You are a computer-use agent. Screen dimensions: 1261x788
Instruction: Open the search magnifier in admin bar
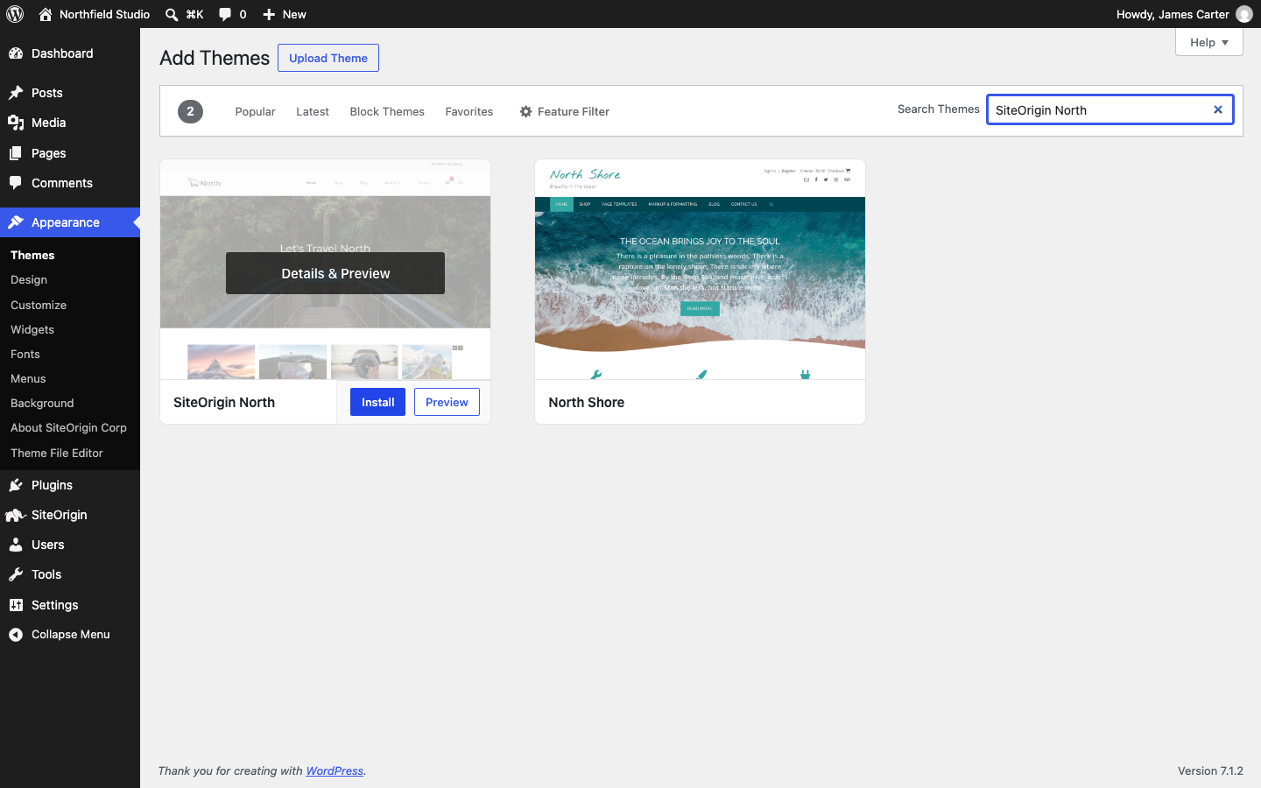click(x=172, y=14)
